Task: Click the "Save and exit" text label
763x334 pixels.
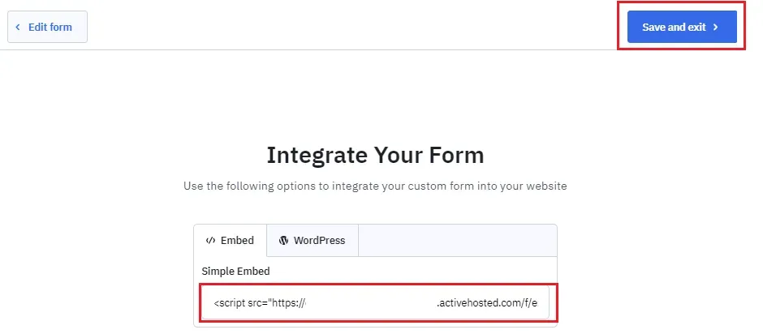Action: (x=674, y=28)
